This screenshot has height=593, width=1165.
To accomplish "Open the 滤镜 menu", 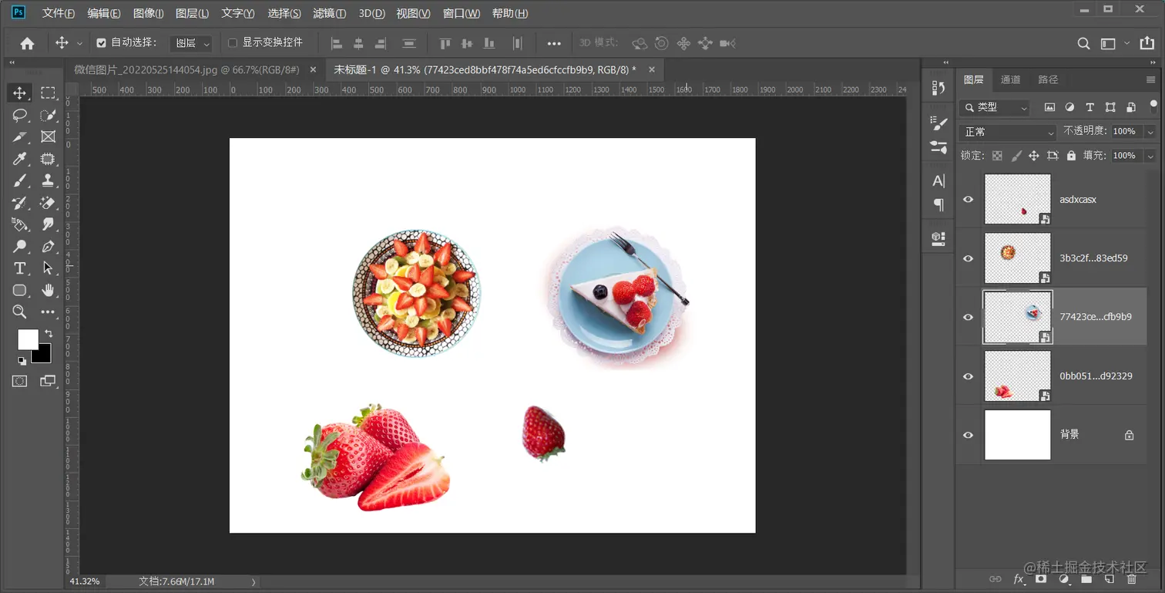I will point(330,13).
